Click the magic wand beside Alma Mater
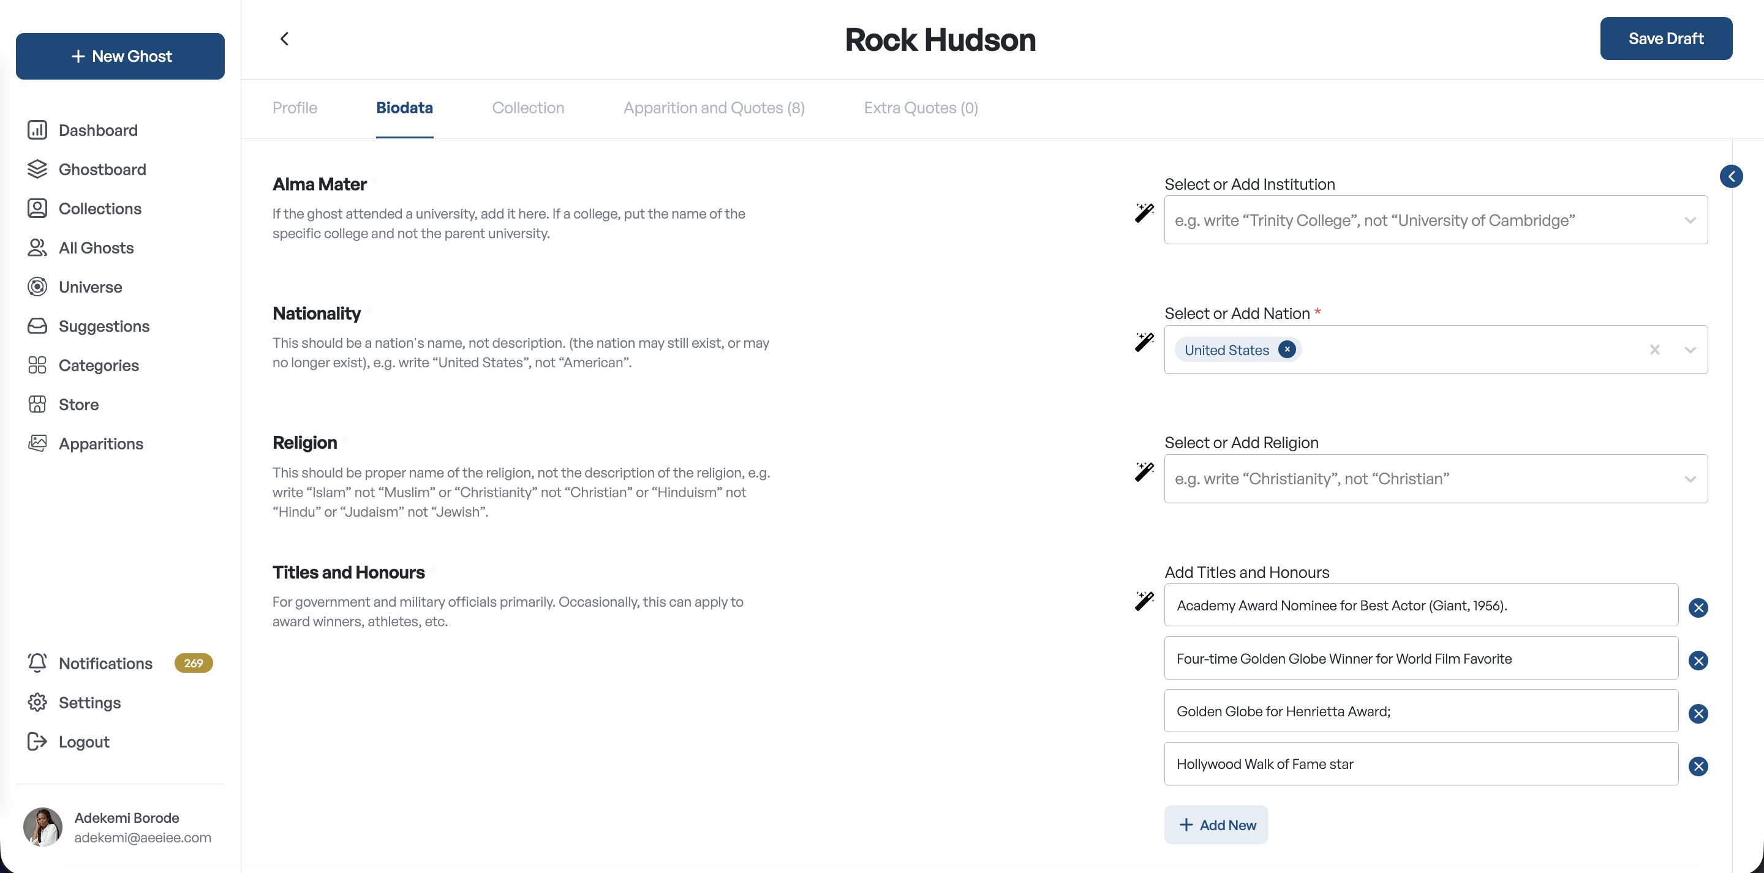 pyautogui.click(x=1144, y=213)
